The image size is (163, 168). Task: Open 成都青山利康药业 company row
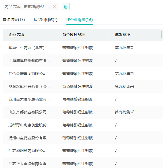click(29, 125)
